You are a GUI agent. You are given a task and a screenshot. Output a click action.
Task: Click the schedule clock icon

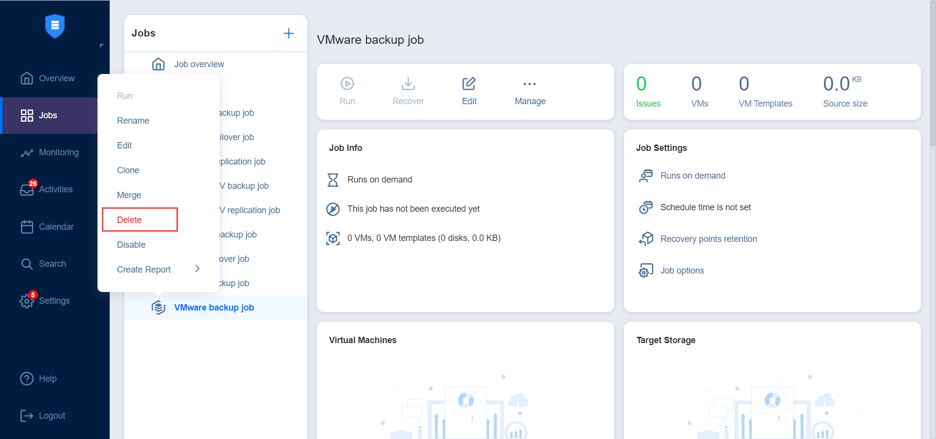coord(646,207)
